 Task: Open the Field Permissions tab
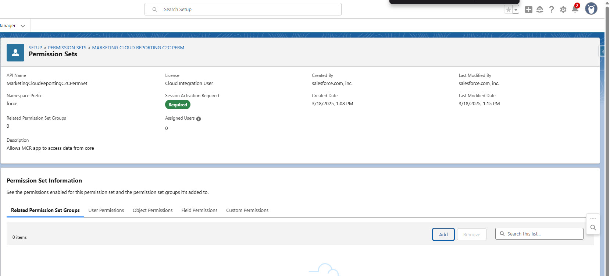coord(199,210)
